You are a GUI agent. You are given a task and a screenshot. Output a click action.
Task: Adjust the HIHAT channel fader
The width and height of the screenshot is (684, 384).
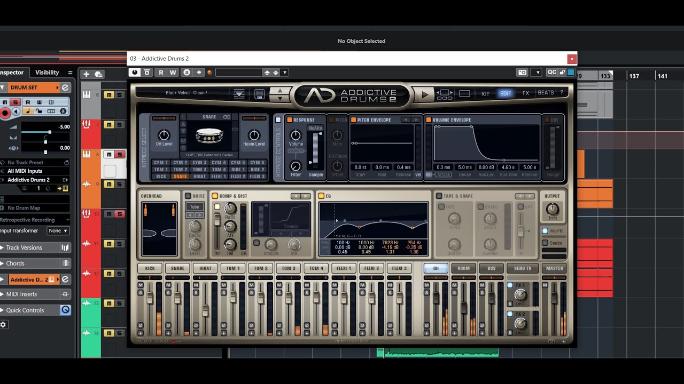click(205, 309)
